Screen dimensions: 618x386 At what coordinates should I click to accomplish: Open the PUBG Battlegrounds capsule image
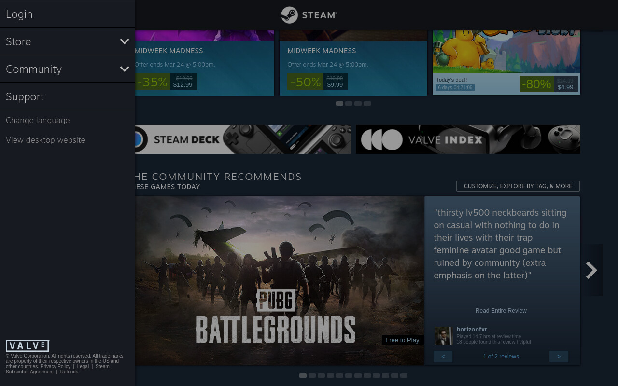(280, 281)
